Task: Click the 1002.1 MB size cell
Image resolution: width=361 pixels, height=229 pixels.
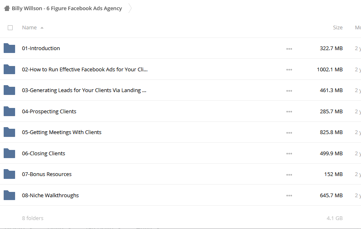Action: click(x=330, y=69)
